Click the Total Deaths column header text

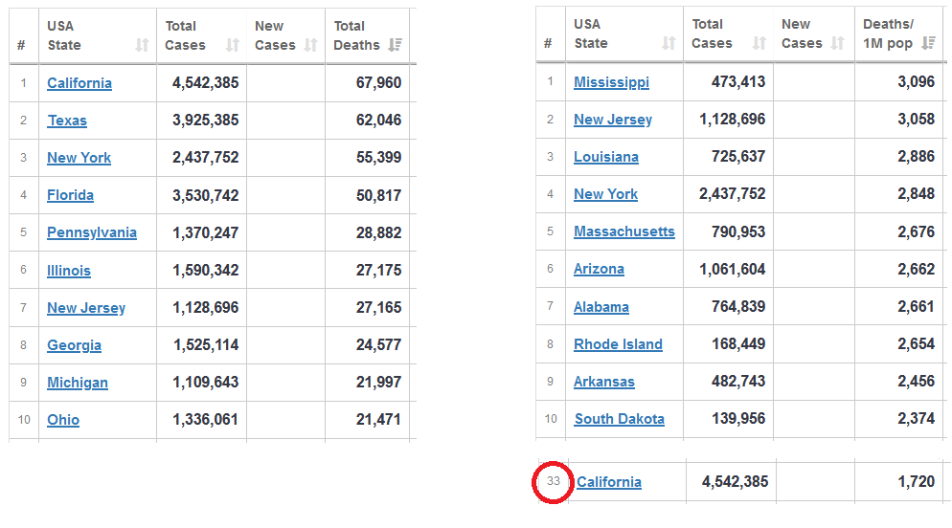point(356,35)
